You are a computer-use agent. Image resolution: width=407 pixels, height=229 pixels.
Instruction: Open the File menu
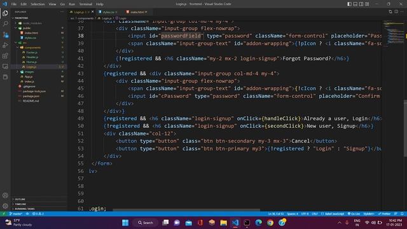[14, 4]
